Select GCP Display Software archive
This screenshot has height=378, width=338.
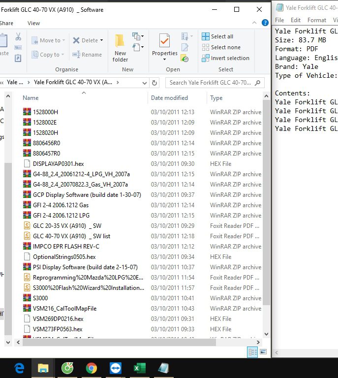[x=87, y=194]
